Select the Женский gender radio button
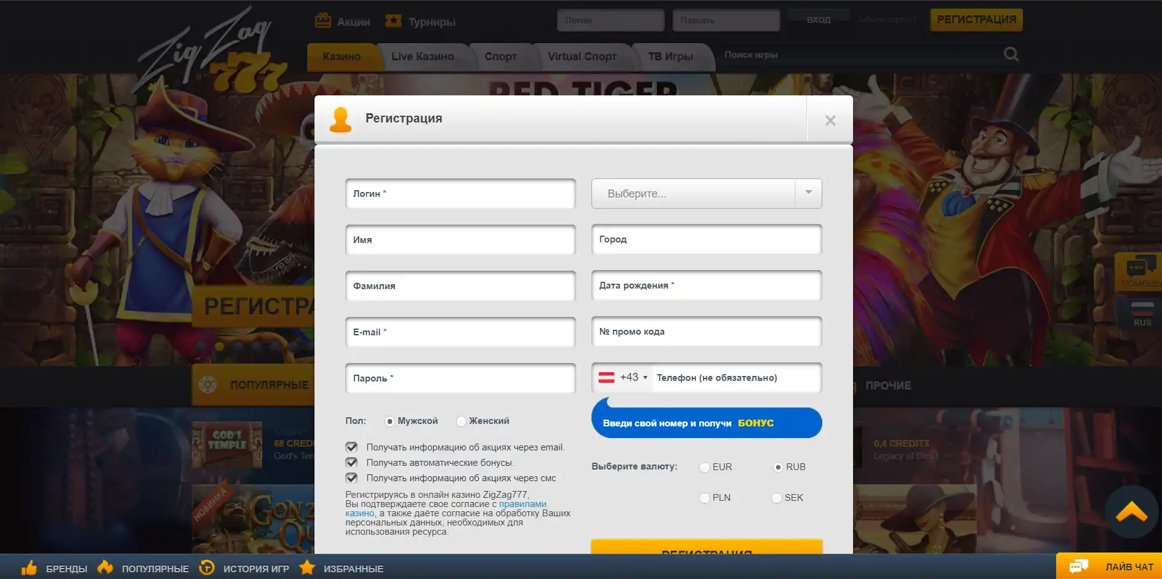Viewport: 1162px width, 579px height. click(461, 421)
